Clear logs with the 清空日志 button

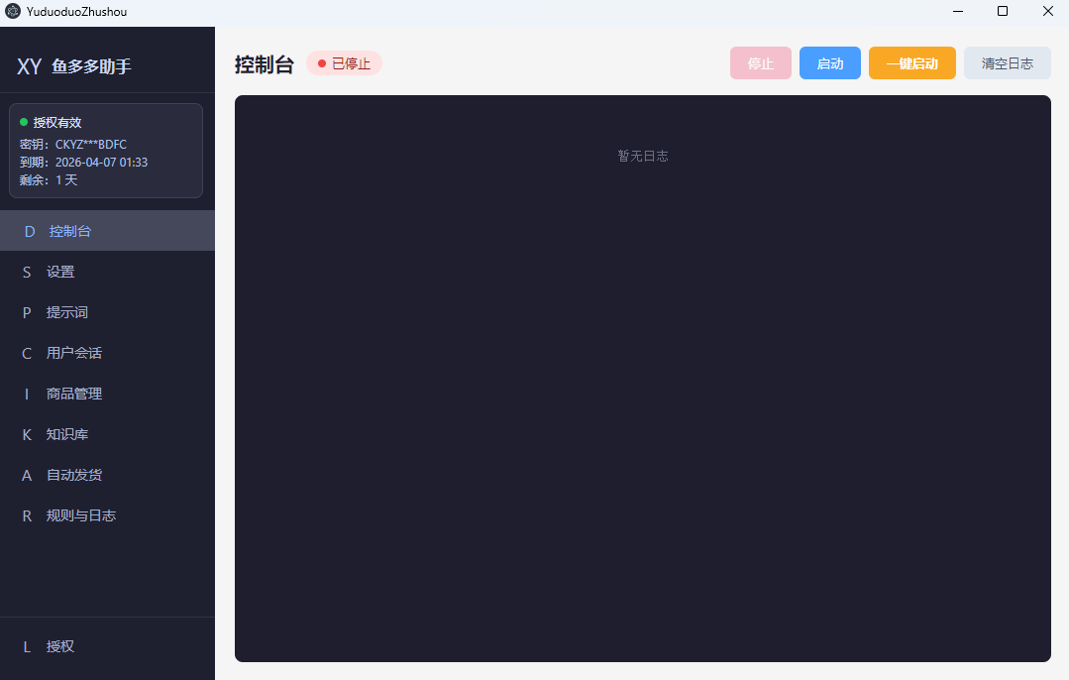point(1007,62)
